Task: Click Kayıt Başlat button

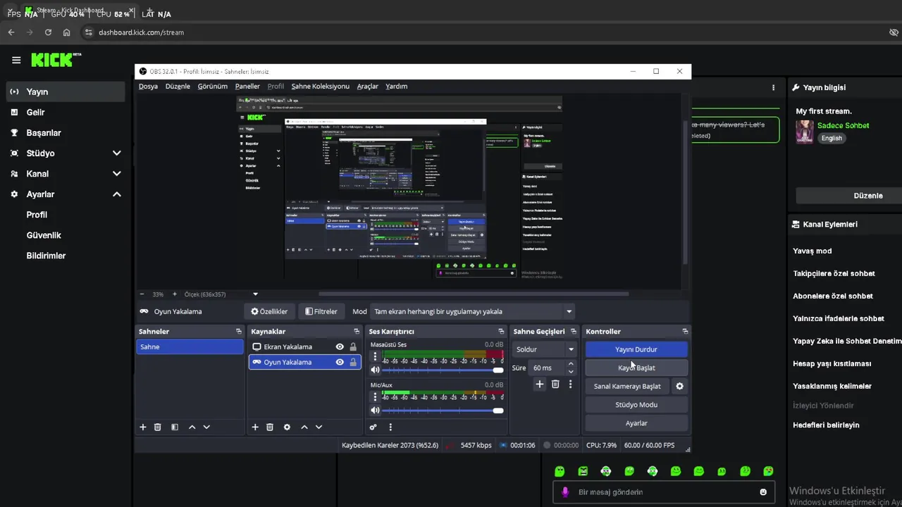Action: click(x=636, y=368)
